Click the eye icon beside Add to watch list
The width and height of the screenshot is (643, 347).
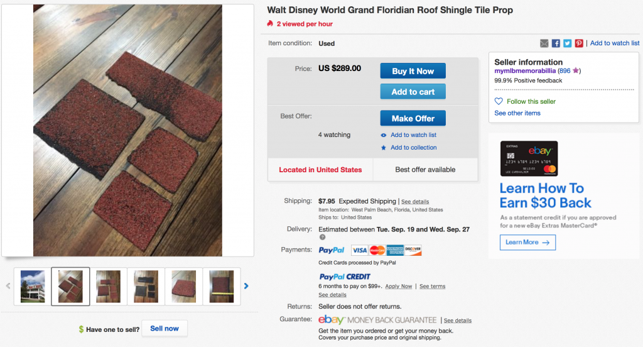tap(384, 135)
